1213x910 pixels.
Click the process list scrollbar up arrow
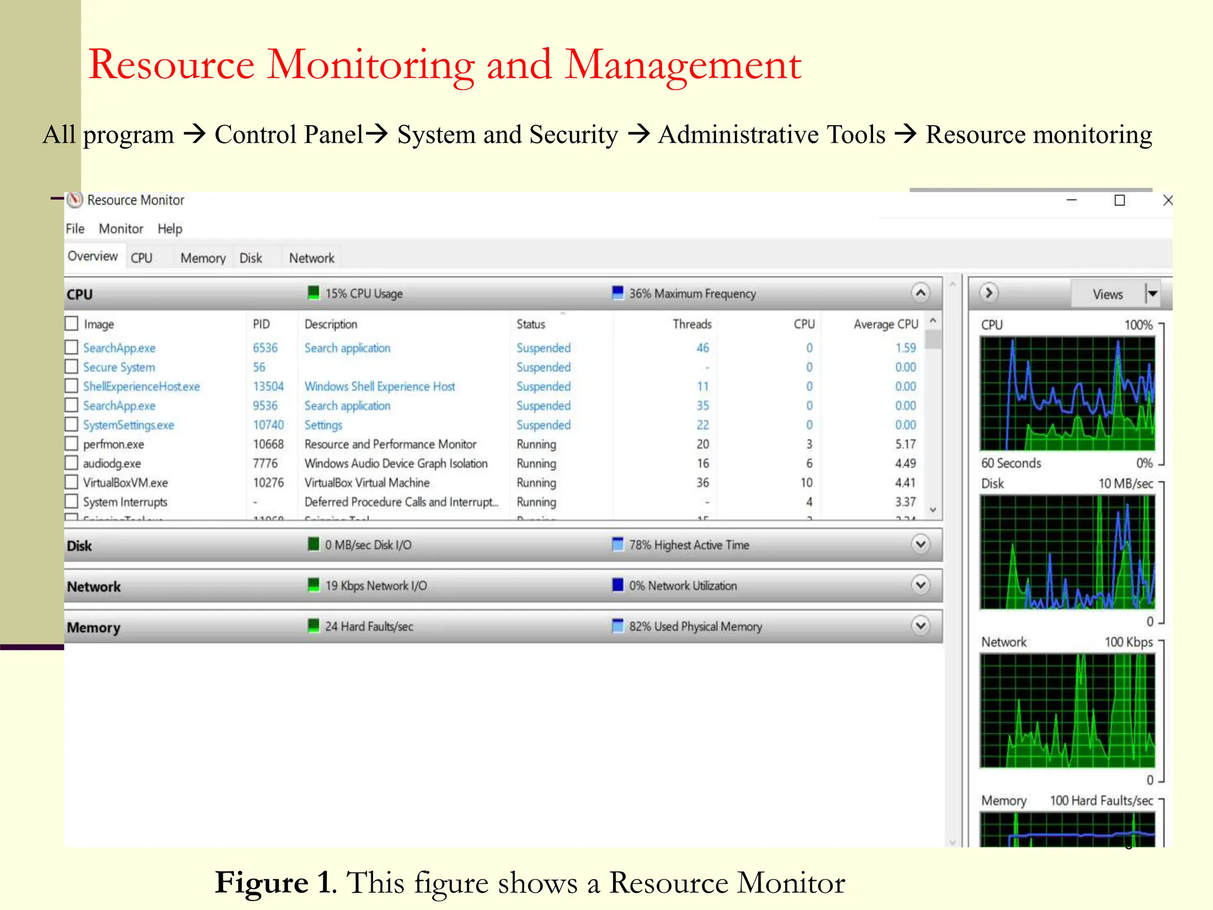pos(933,321)
